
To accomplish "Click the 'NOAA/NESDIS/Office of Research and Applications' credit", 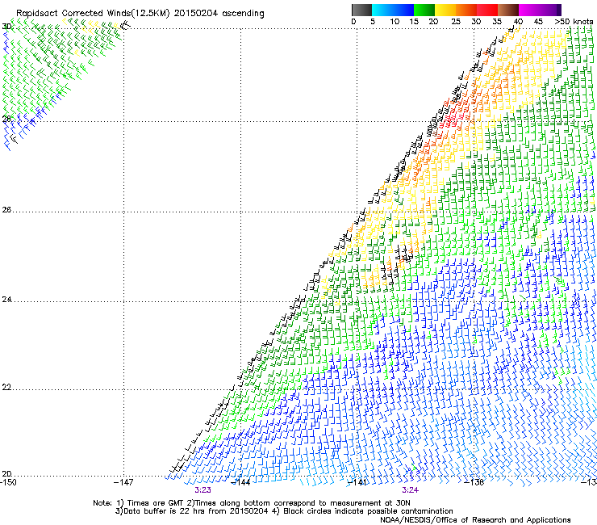I will click(x=475, y=520).
